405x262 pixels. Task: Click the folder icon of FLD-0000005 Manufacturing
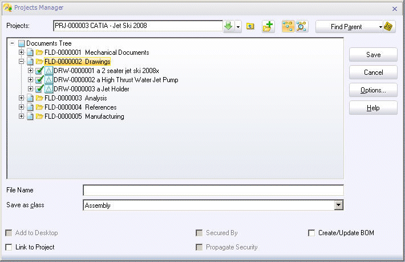click(39, 116)
